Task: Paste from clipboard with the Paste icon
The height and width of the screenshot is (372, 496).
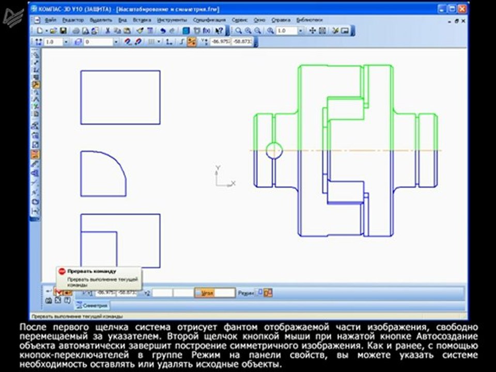Action: point(127,30)
